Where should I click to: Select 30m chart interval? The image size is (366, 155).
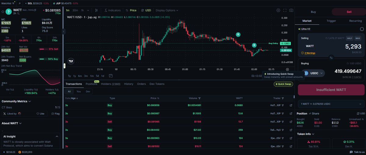[x=75, y=10]
